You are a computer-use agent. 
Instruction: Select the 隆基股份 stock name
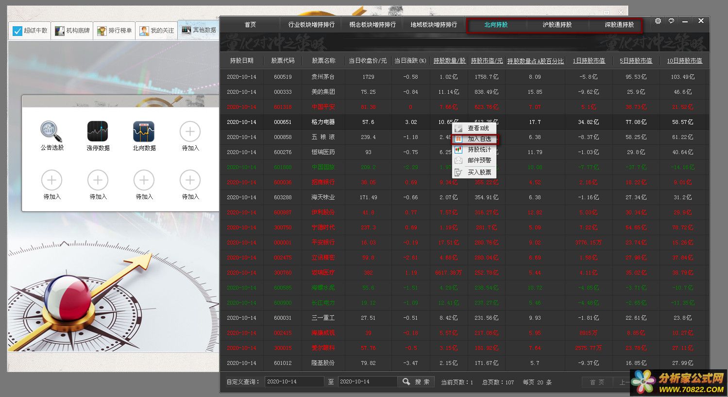[323, 363]
